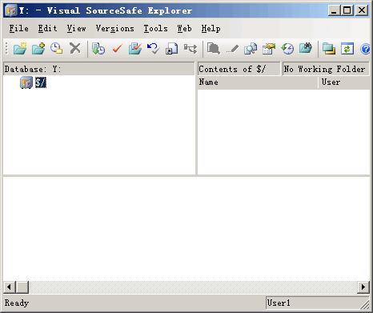
Task: Open the Tools menu
Action: [x=156, y=29]
